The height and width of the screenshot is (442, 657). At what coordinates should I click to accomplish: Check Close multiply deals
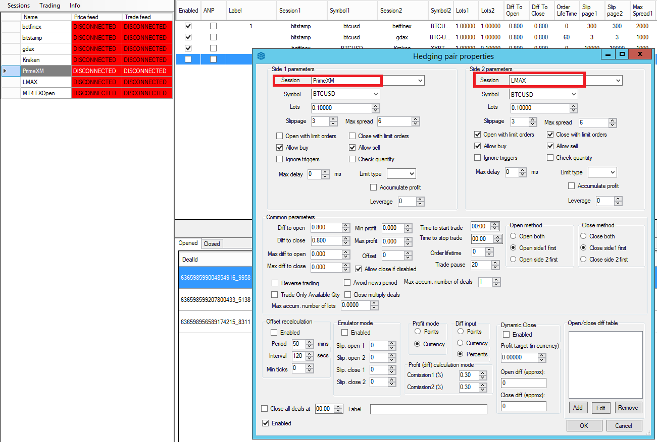[x=347, y=294]
